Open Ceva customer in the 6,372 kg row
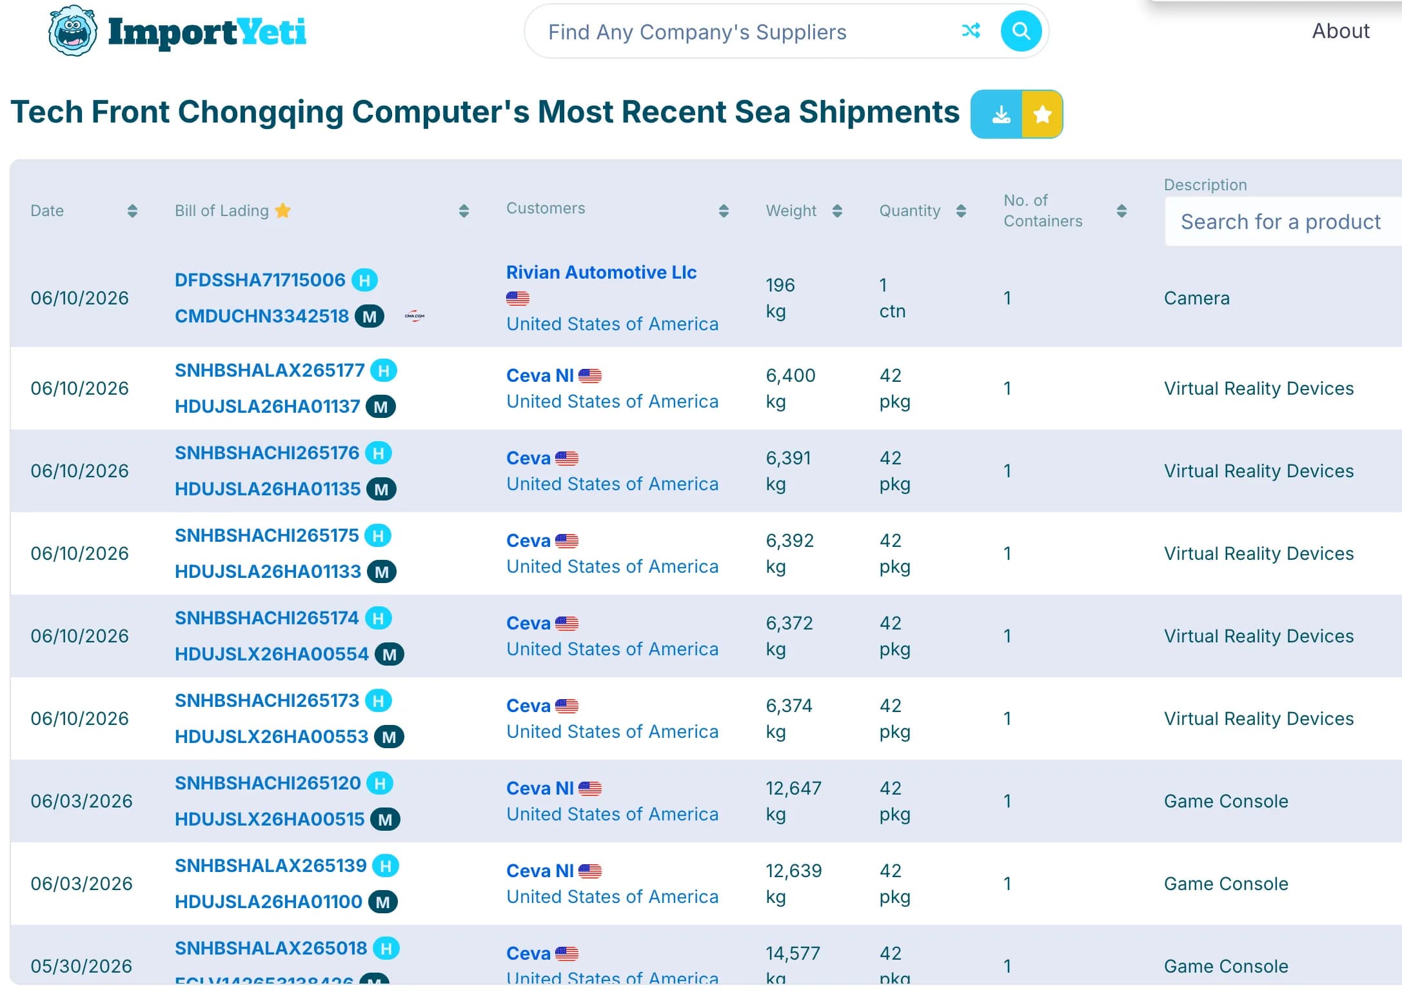The width and height of the screenshot is (1402, 1001). tap(528, 623)
